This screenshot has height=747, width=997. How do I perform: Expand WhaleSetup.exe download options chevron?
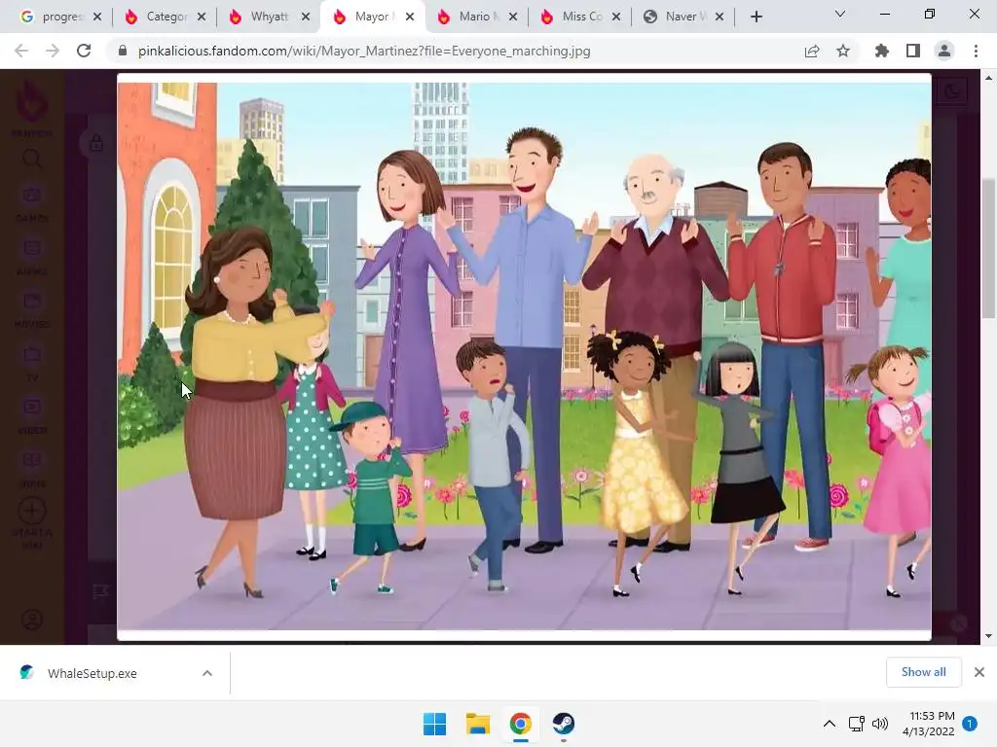(x=207, y=673)
